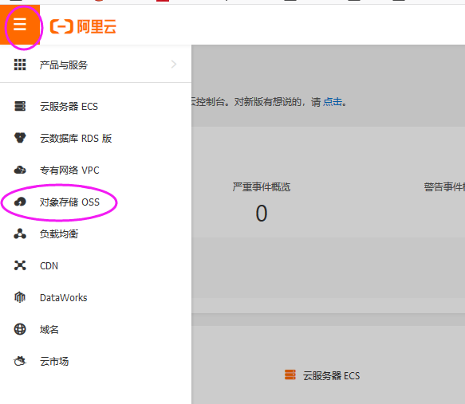This screenshot has height=404, width=465.
Task: Click the 产品与服务 grid icon
Action: pos(20,65)
